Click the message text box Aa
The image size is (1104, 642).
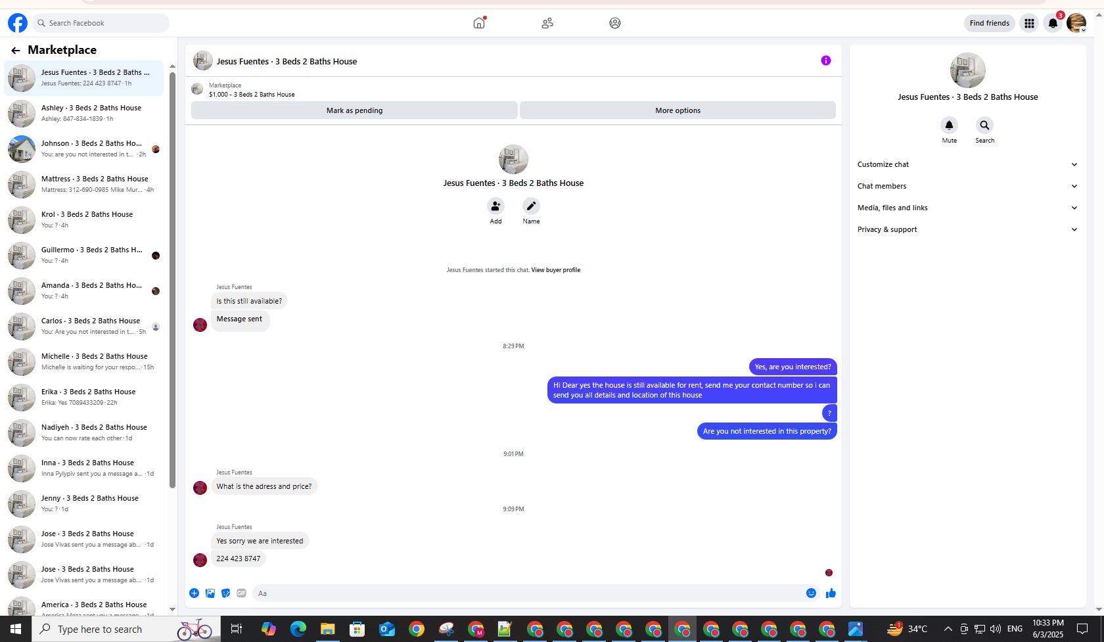[527, 593]
